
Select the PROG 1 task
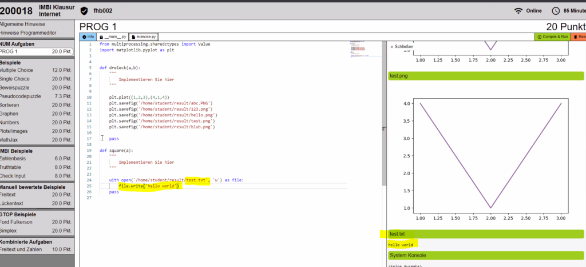36,52
